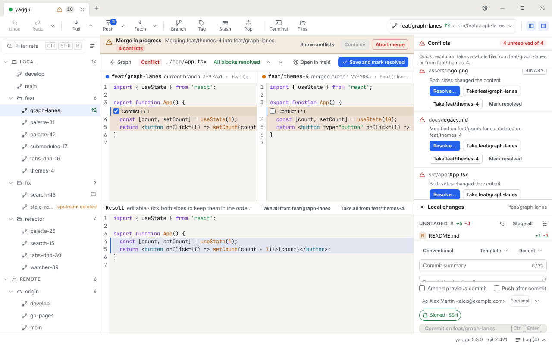Open the Pull options dropdown arrow
This screenshot has width=552, height=345.
[x=91, y=26]
